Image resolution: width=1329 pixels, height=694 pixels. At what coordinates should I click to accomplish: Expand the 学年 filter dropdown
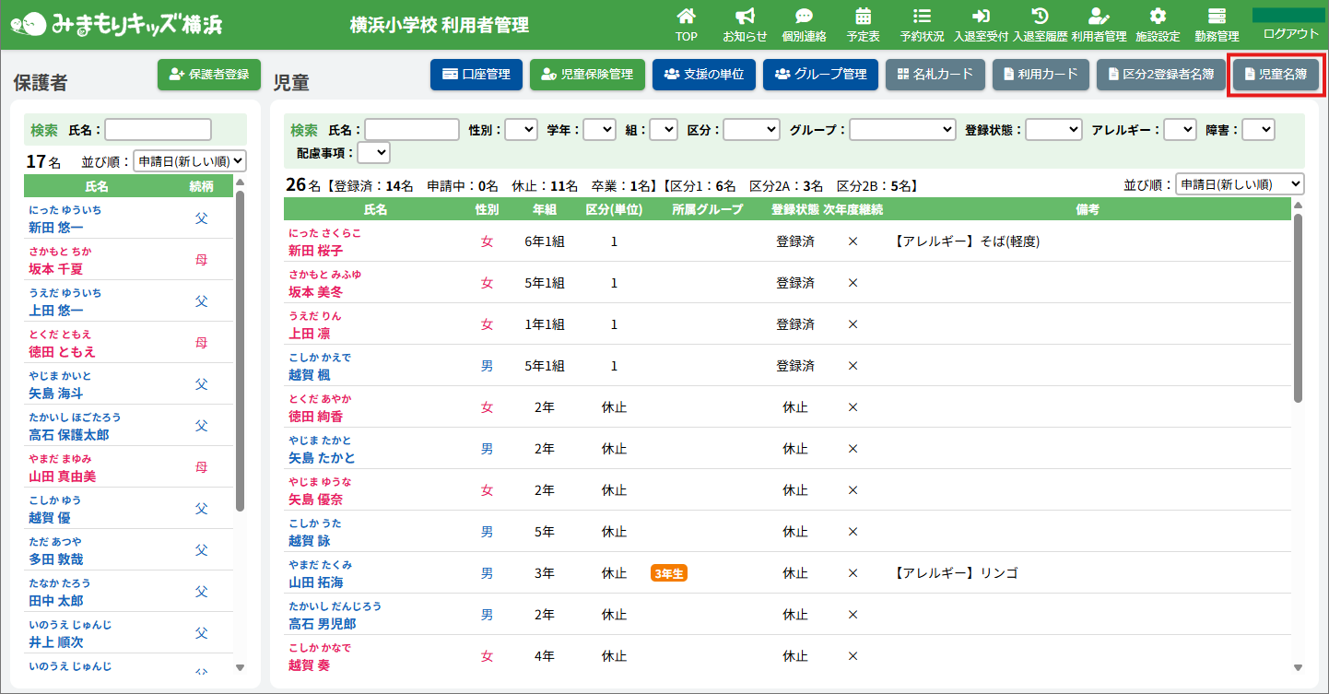click(599, 130)
